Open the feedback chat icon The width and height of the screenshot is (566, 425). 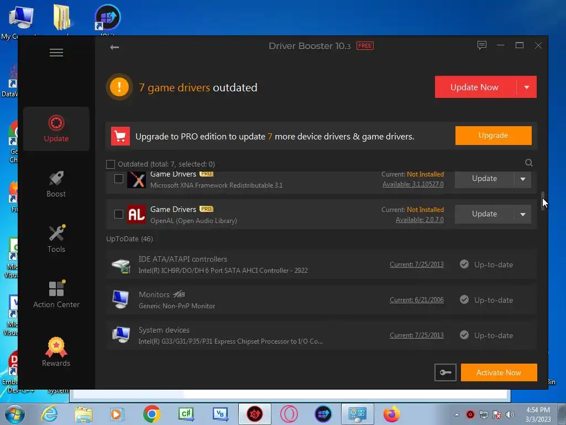(481, 45)
